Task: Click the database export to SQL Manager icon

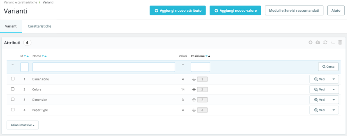Action: coord(340,42)
